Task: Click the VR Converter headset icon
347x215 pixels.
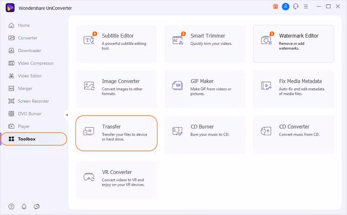Action: coord(89,177)
